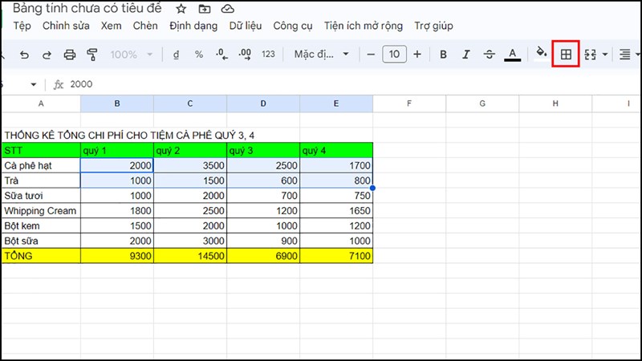This screenshot has width=642, height=361.
Task: Click the redo arrow icon
Action: [x=47, y=55]
